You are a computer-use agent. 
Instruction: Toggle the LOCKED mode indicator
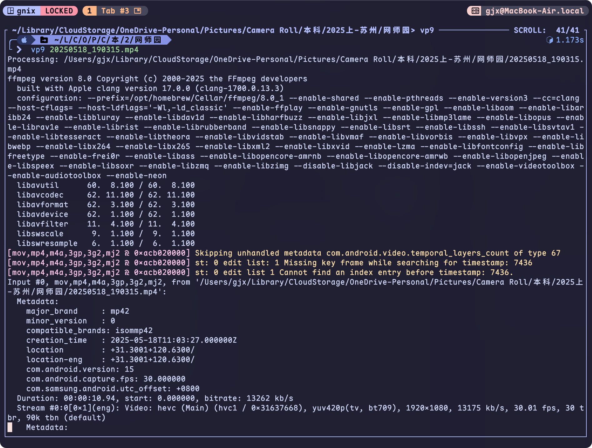pos(59,11)
